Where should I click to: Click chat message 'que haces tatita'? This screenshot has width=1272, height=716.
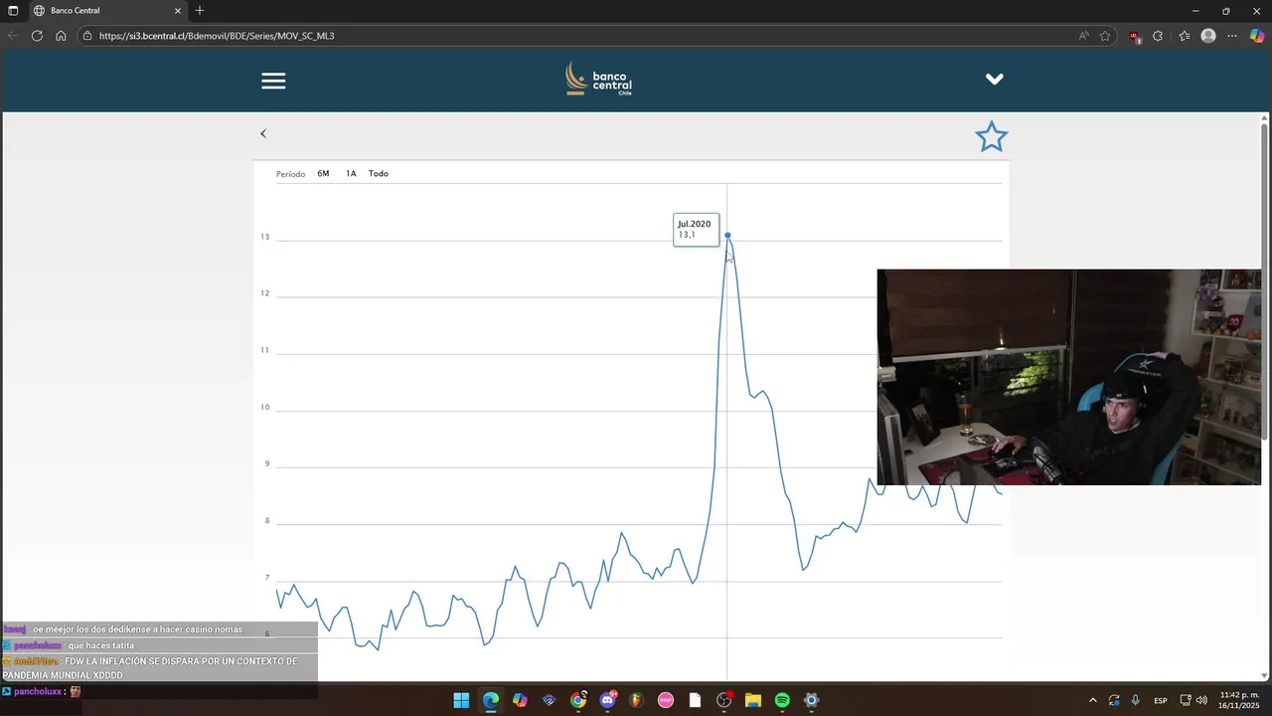(100, 645)
